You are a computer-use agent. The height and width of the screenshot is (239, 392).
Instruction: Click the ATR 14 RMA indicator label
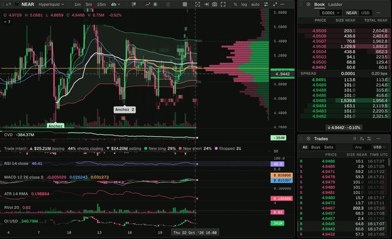pyautogui.click(x=16, y=194)
